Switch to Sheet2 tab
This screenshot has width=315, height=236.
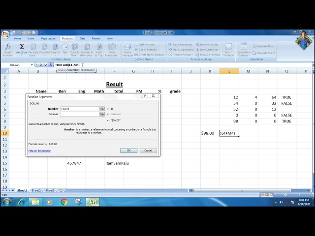click(36, 190)
